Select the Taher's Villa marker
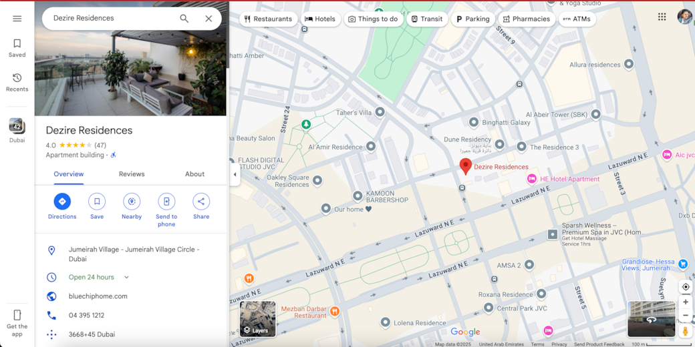The image size is (695, 347). coord(380,112)
